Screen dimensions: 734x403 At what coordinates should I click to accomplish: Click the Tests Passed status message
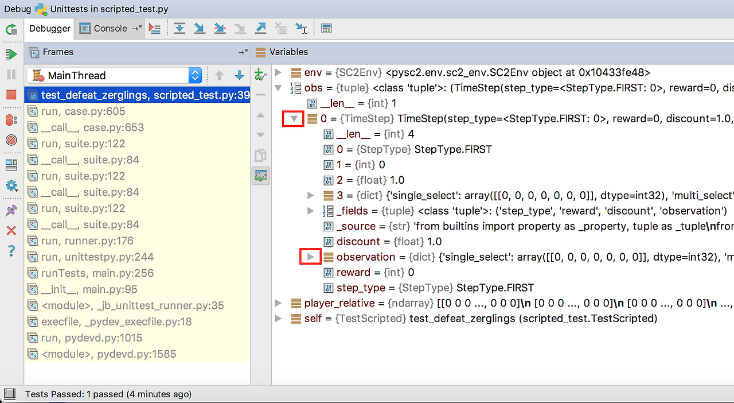[108, 394]
